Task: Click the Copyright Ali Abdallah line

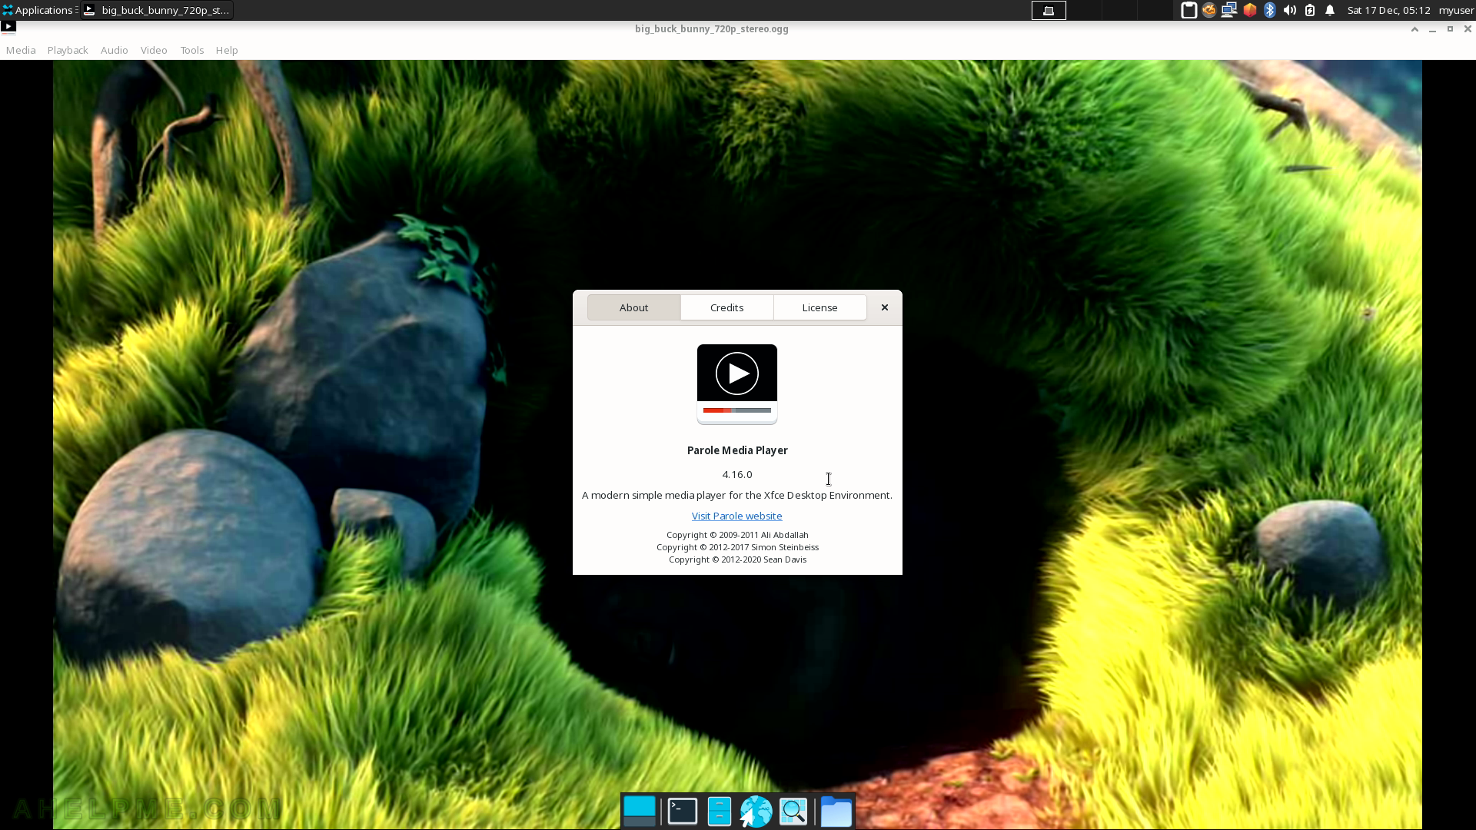Action: tap(737, 535)
